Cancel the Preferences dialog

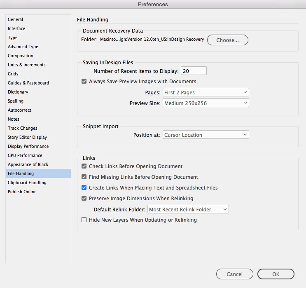(x=234, y=274)
